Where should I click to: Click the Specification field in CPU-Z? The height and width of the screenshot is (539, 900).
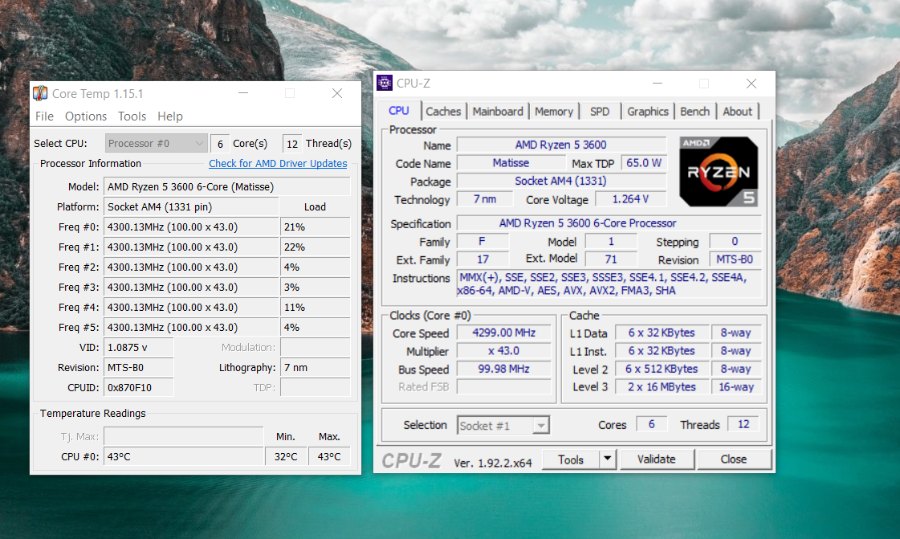tap(609, 223)
